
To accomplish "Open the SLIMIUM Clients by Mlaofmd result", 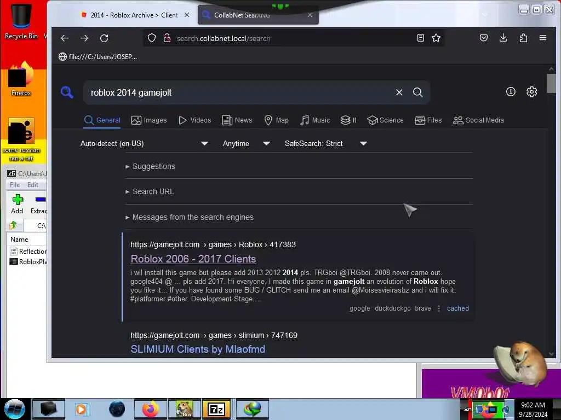I will [x=198, y=349].
